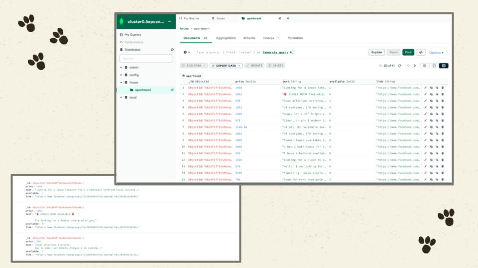Click the Find button

408,52
